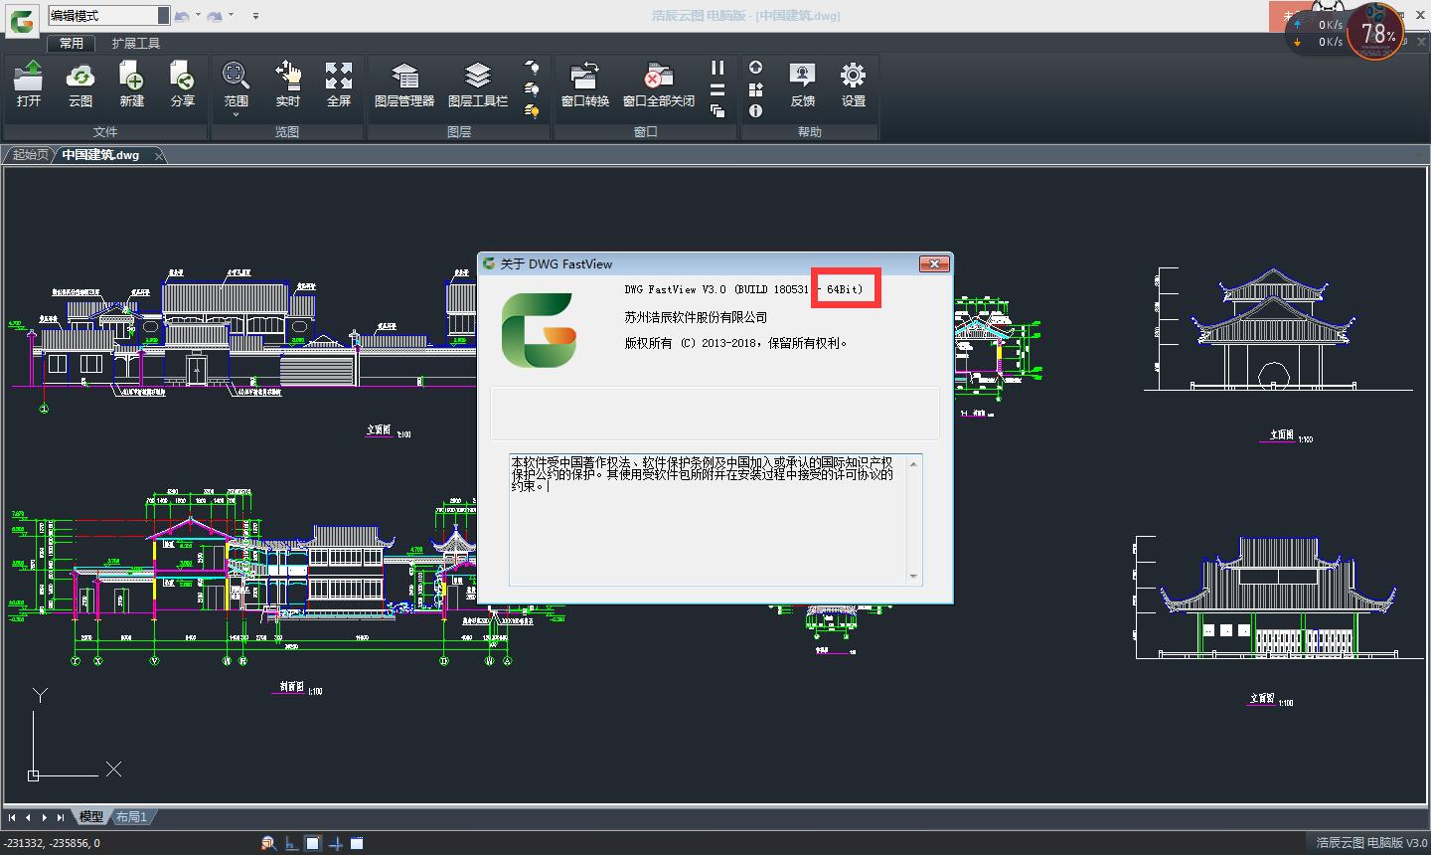Toggle the highlighted square status bar icon
Viewport: 1431px width, 855px height.
coord(313,843)
